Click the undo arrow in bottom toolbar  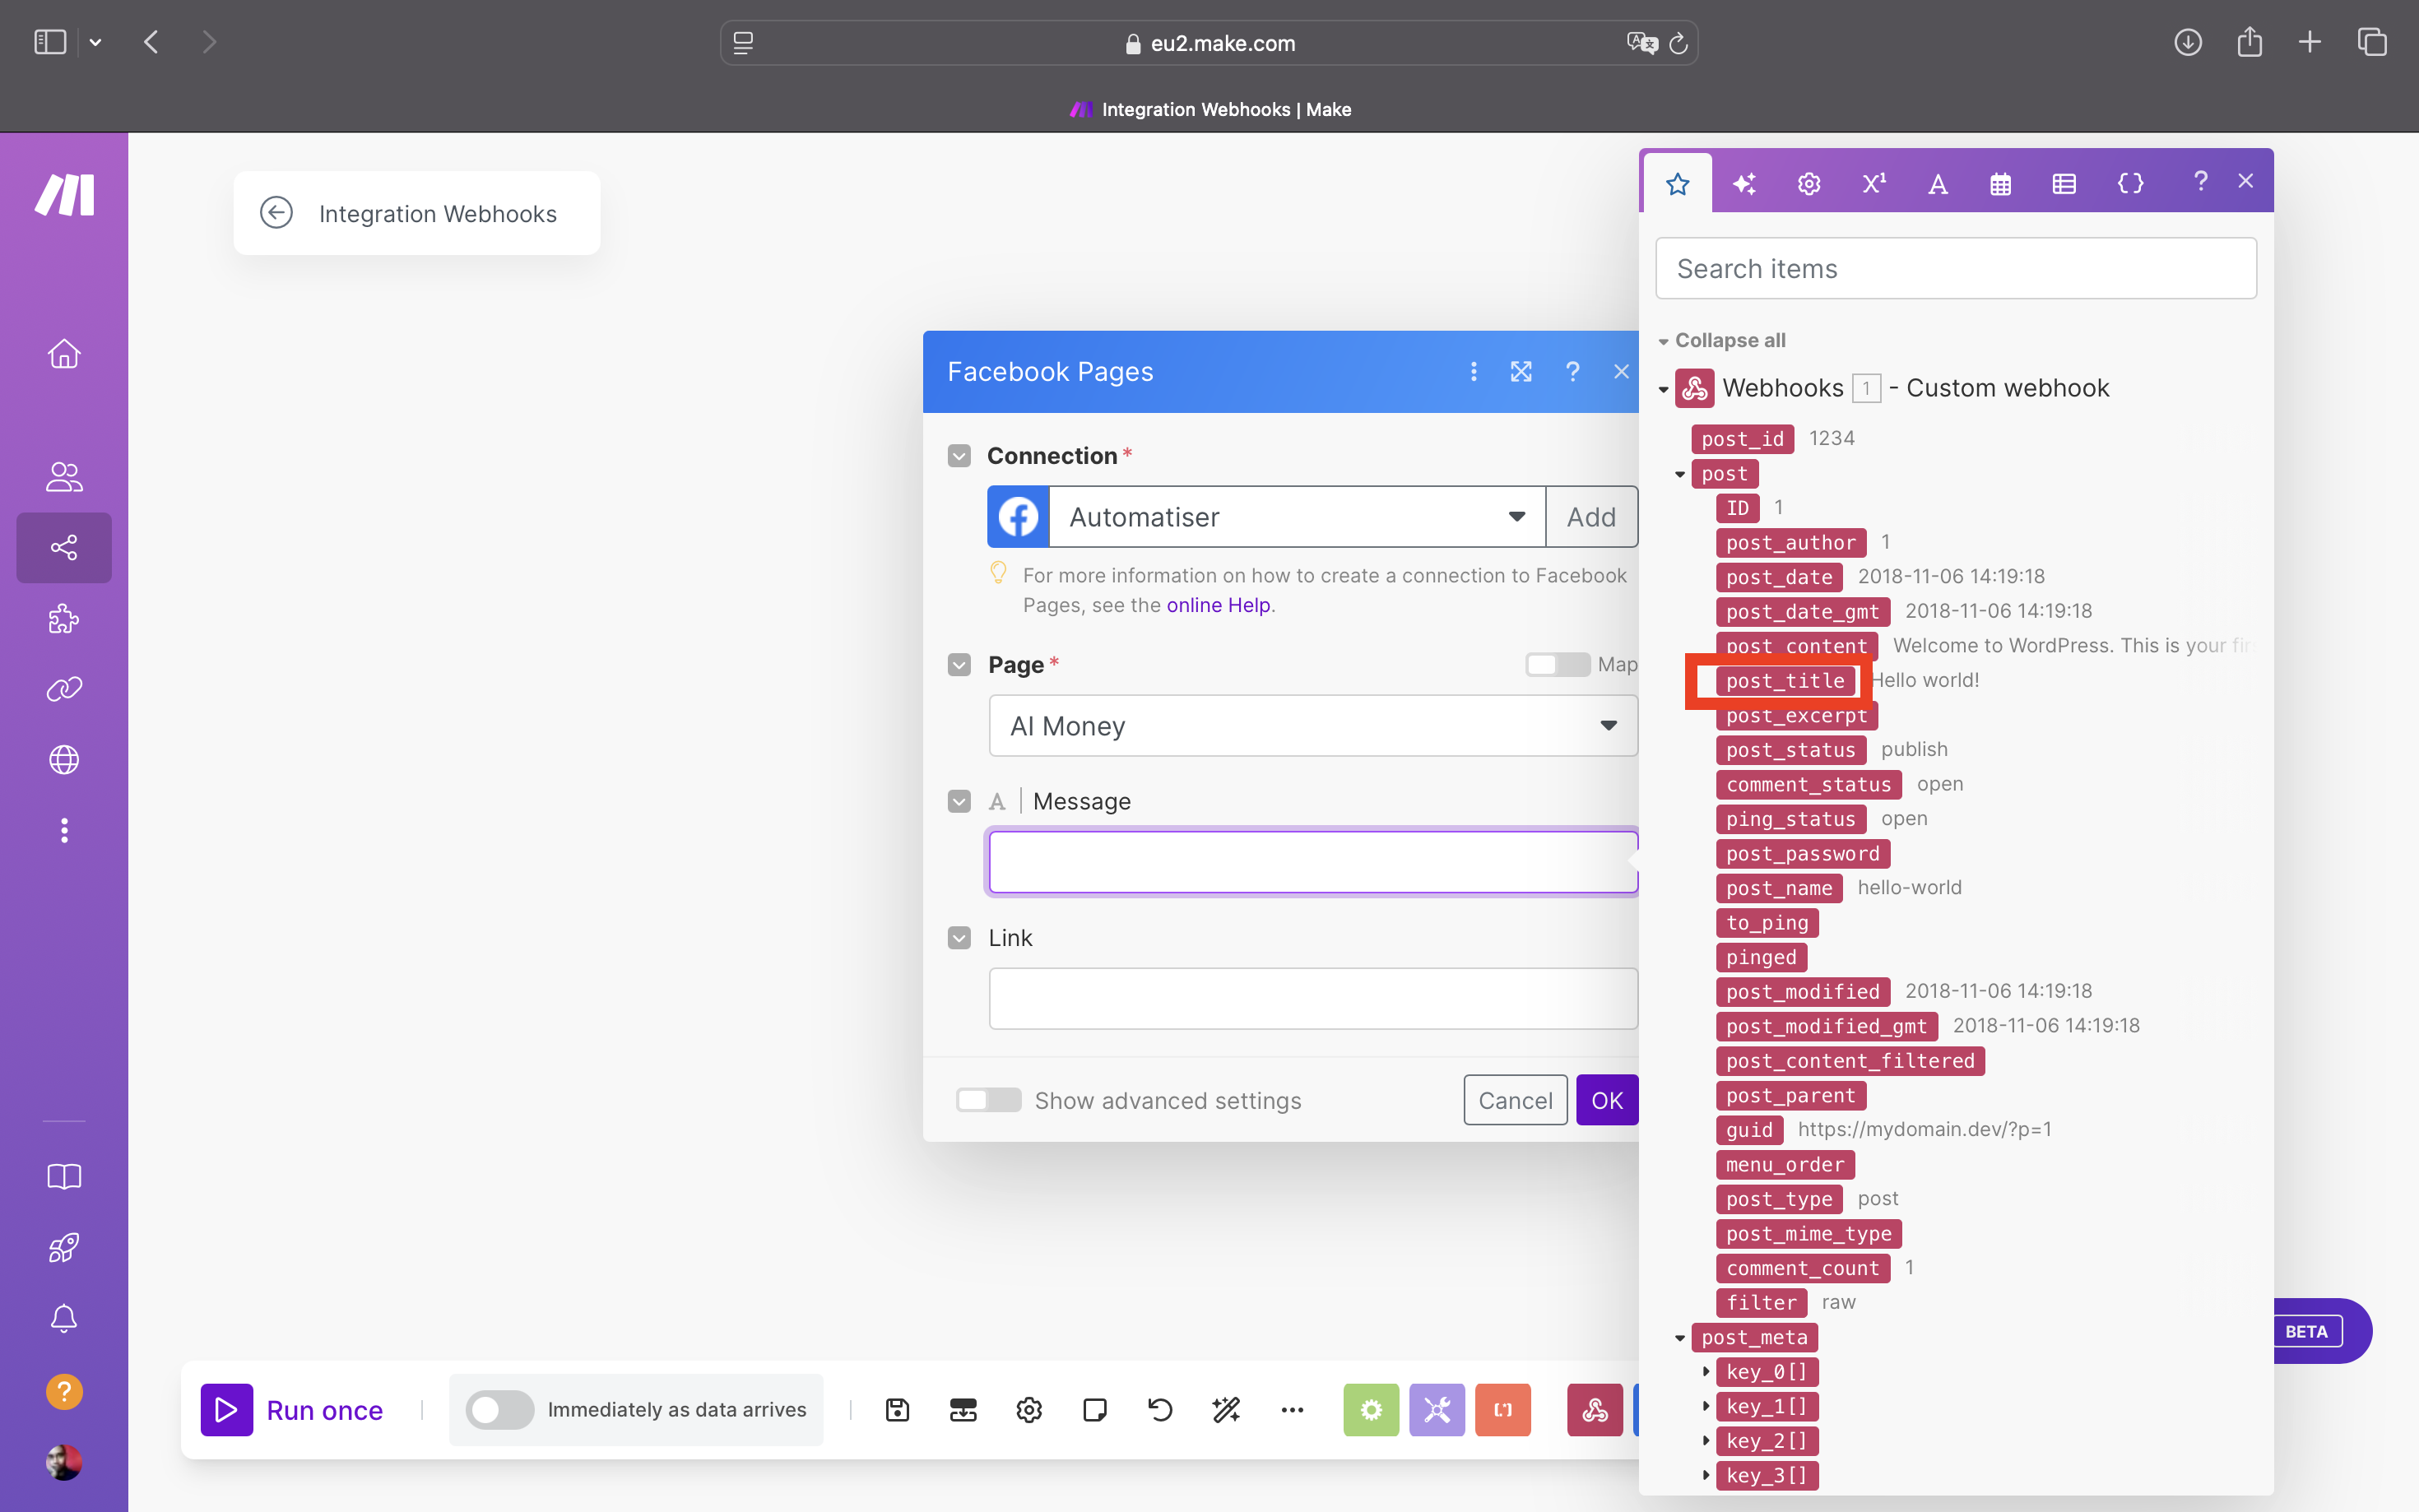tap(1160, 1410)
